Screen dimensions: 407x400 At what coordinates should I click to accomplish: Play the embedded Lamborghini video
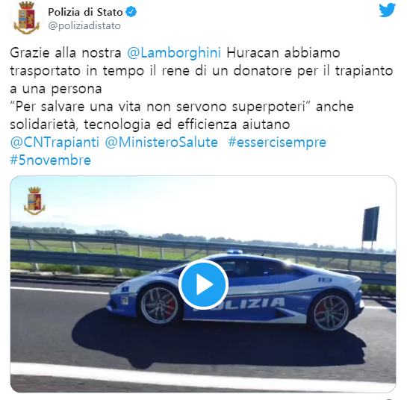pyautogui.click(x=203, y=284)
